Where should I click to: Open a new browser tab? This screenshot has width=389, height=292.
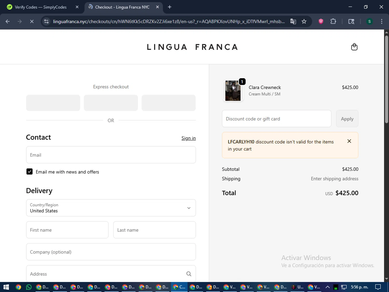[x=170, y=7]
